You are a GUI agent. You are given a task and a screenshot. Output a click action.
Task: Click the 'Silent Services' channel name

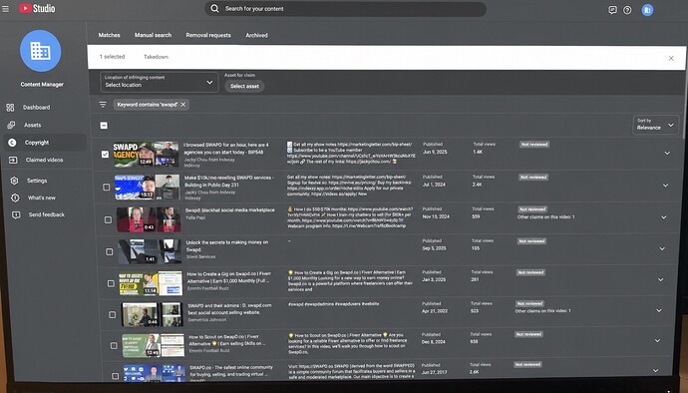(x=201, y=257)
